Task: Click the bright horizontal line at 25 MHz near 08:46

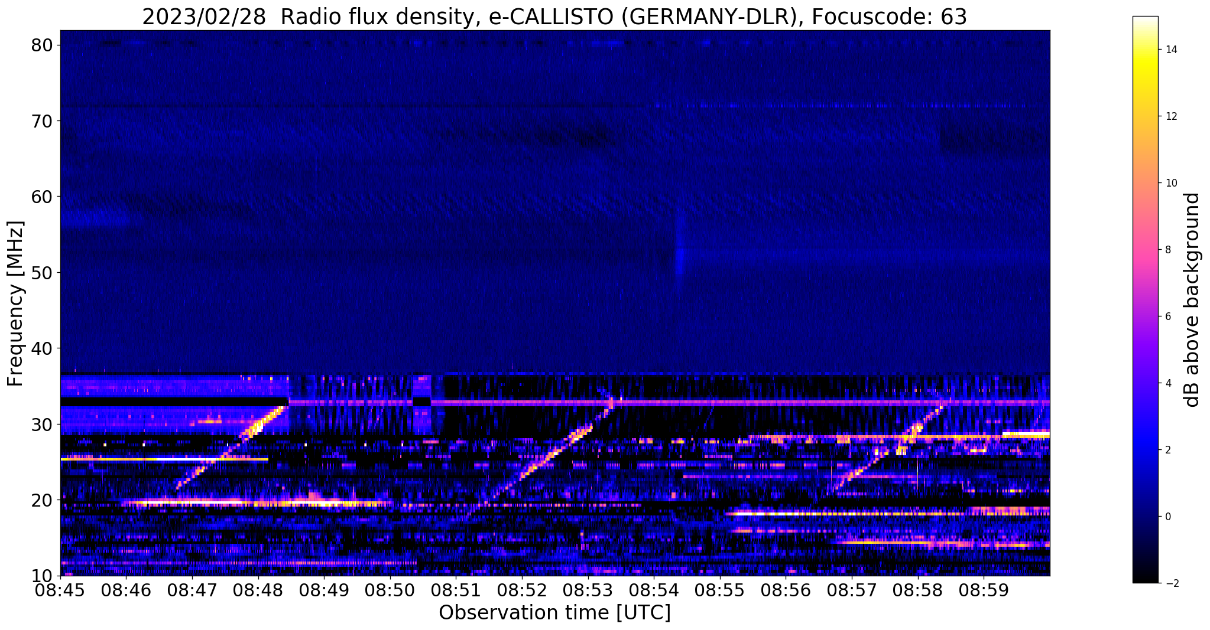Action: 164,459
